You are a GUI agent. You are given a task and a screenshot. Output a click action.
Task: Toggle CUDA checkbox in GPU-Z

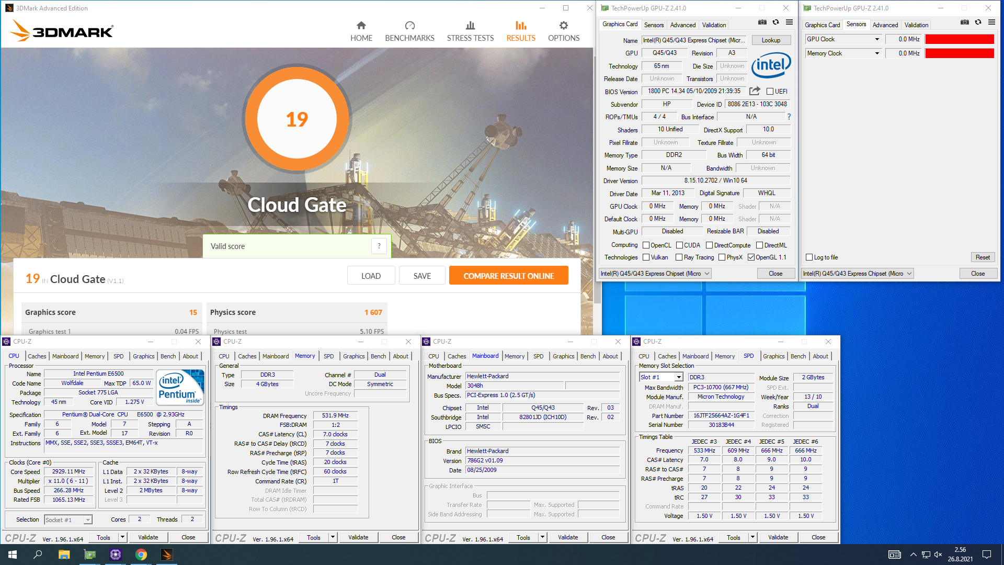[679, 245]
